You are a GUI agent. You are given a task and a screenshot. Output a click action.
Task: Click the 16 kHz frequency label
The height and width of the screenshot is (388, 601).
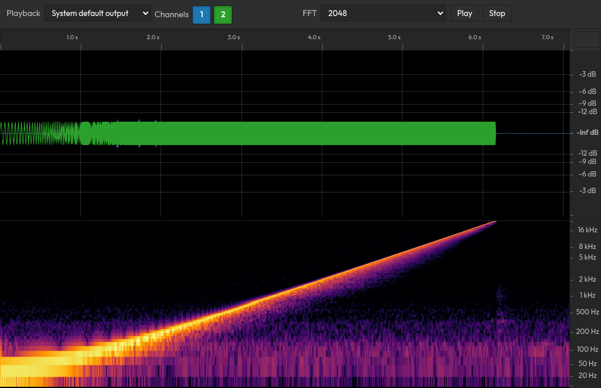tap(587, 230)
